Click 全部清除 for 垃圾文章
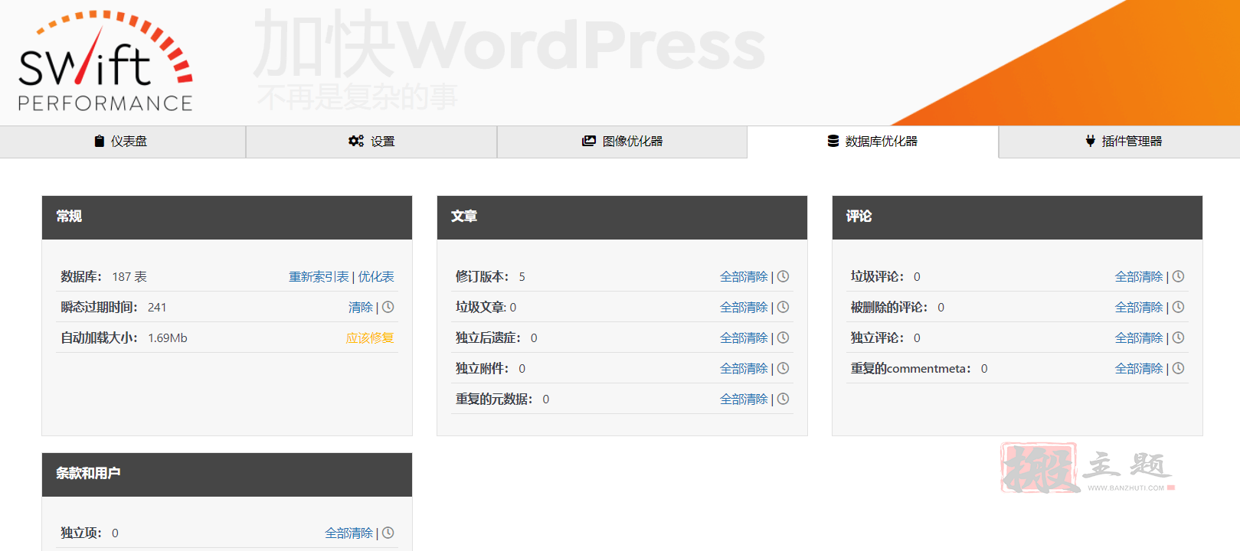Image resolution: width=1240 pixels, height=551 pixels. 744,307
